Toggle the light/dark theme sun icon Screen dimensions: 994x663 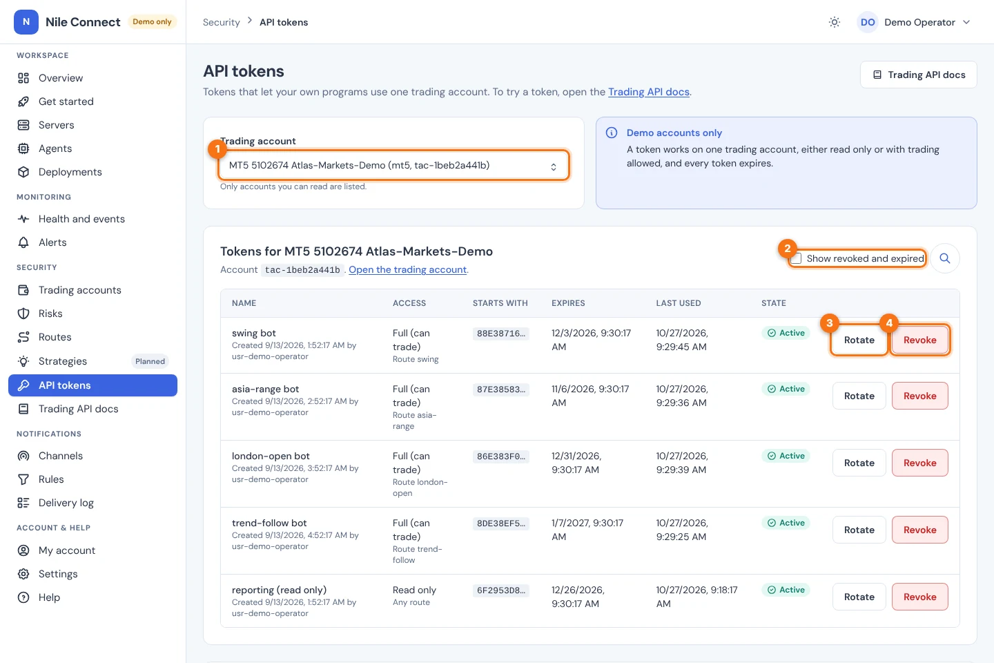(835, 22)
